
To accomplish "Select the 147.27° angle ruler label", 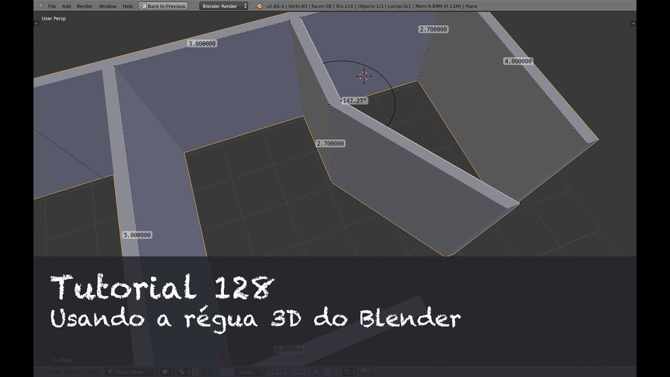I will tap(355, 101).
